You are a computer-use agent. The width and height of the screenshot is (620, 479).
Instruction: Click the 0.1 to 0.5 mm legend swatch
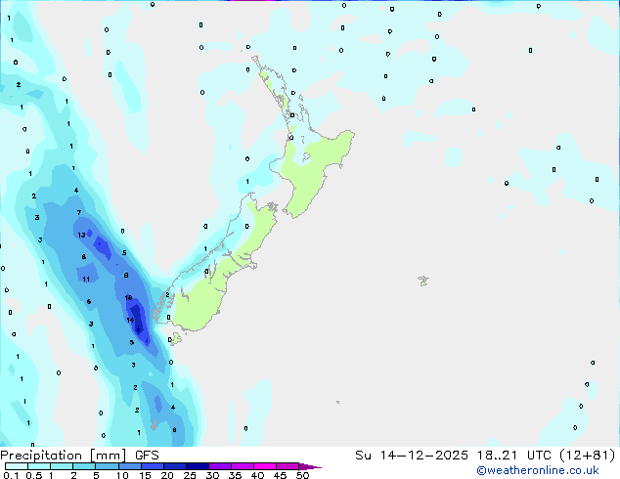pyautogui.click(x=17, y=466)
